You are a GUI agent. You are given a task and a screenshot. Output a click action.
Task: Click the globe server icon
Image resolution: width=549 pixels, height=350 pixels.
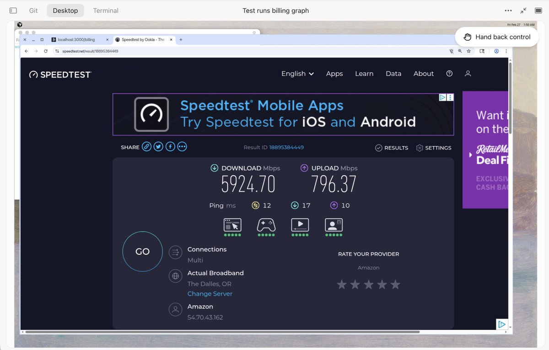point(175,276)
